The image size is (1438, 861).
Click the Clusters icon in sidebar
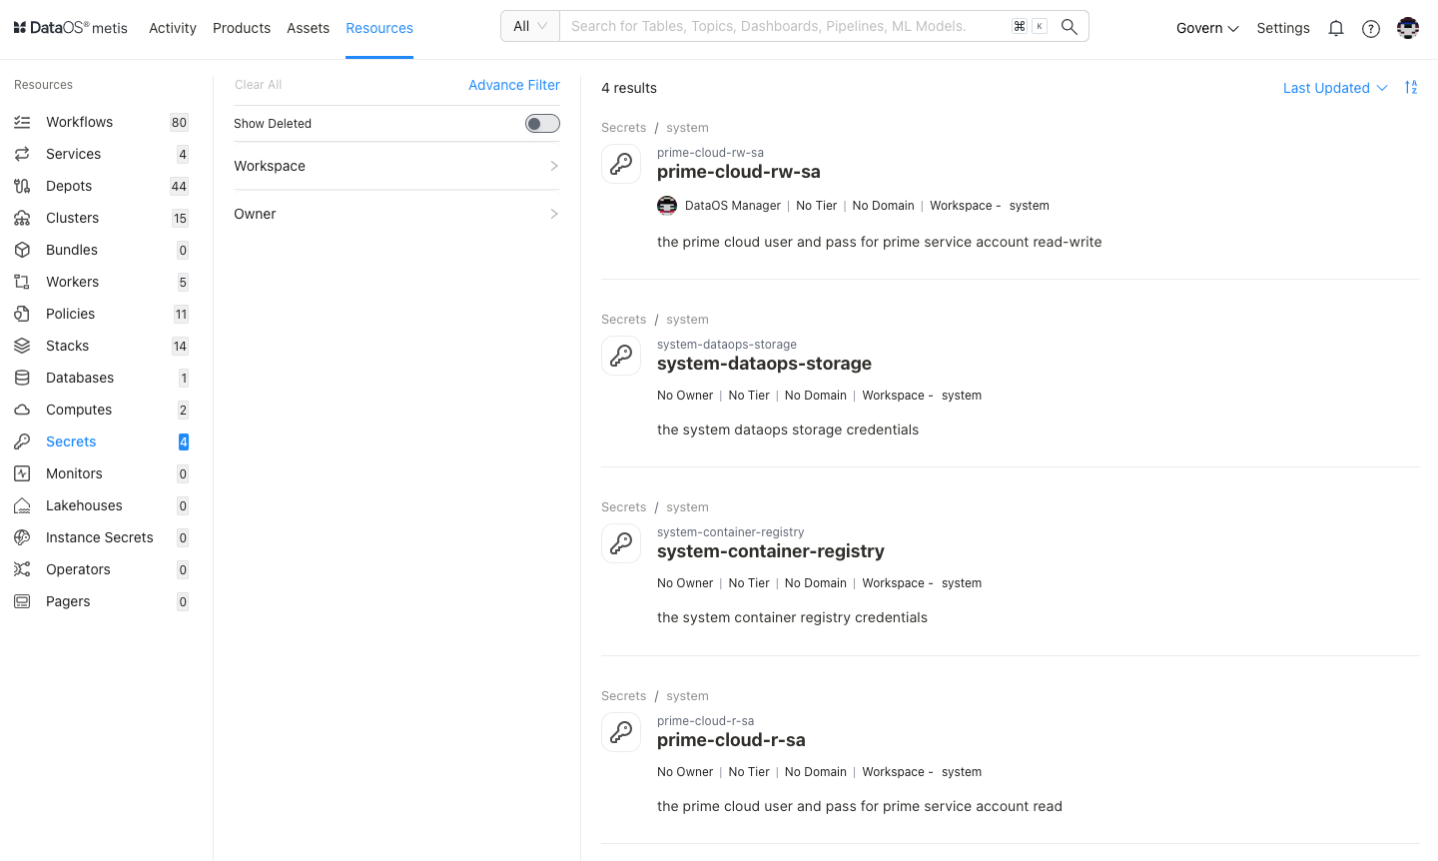pyautogui.click(x=22, y=218)
